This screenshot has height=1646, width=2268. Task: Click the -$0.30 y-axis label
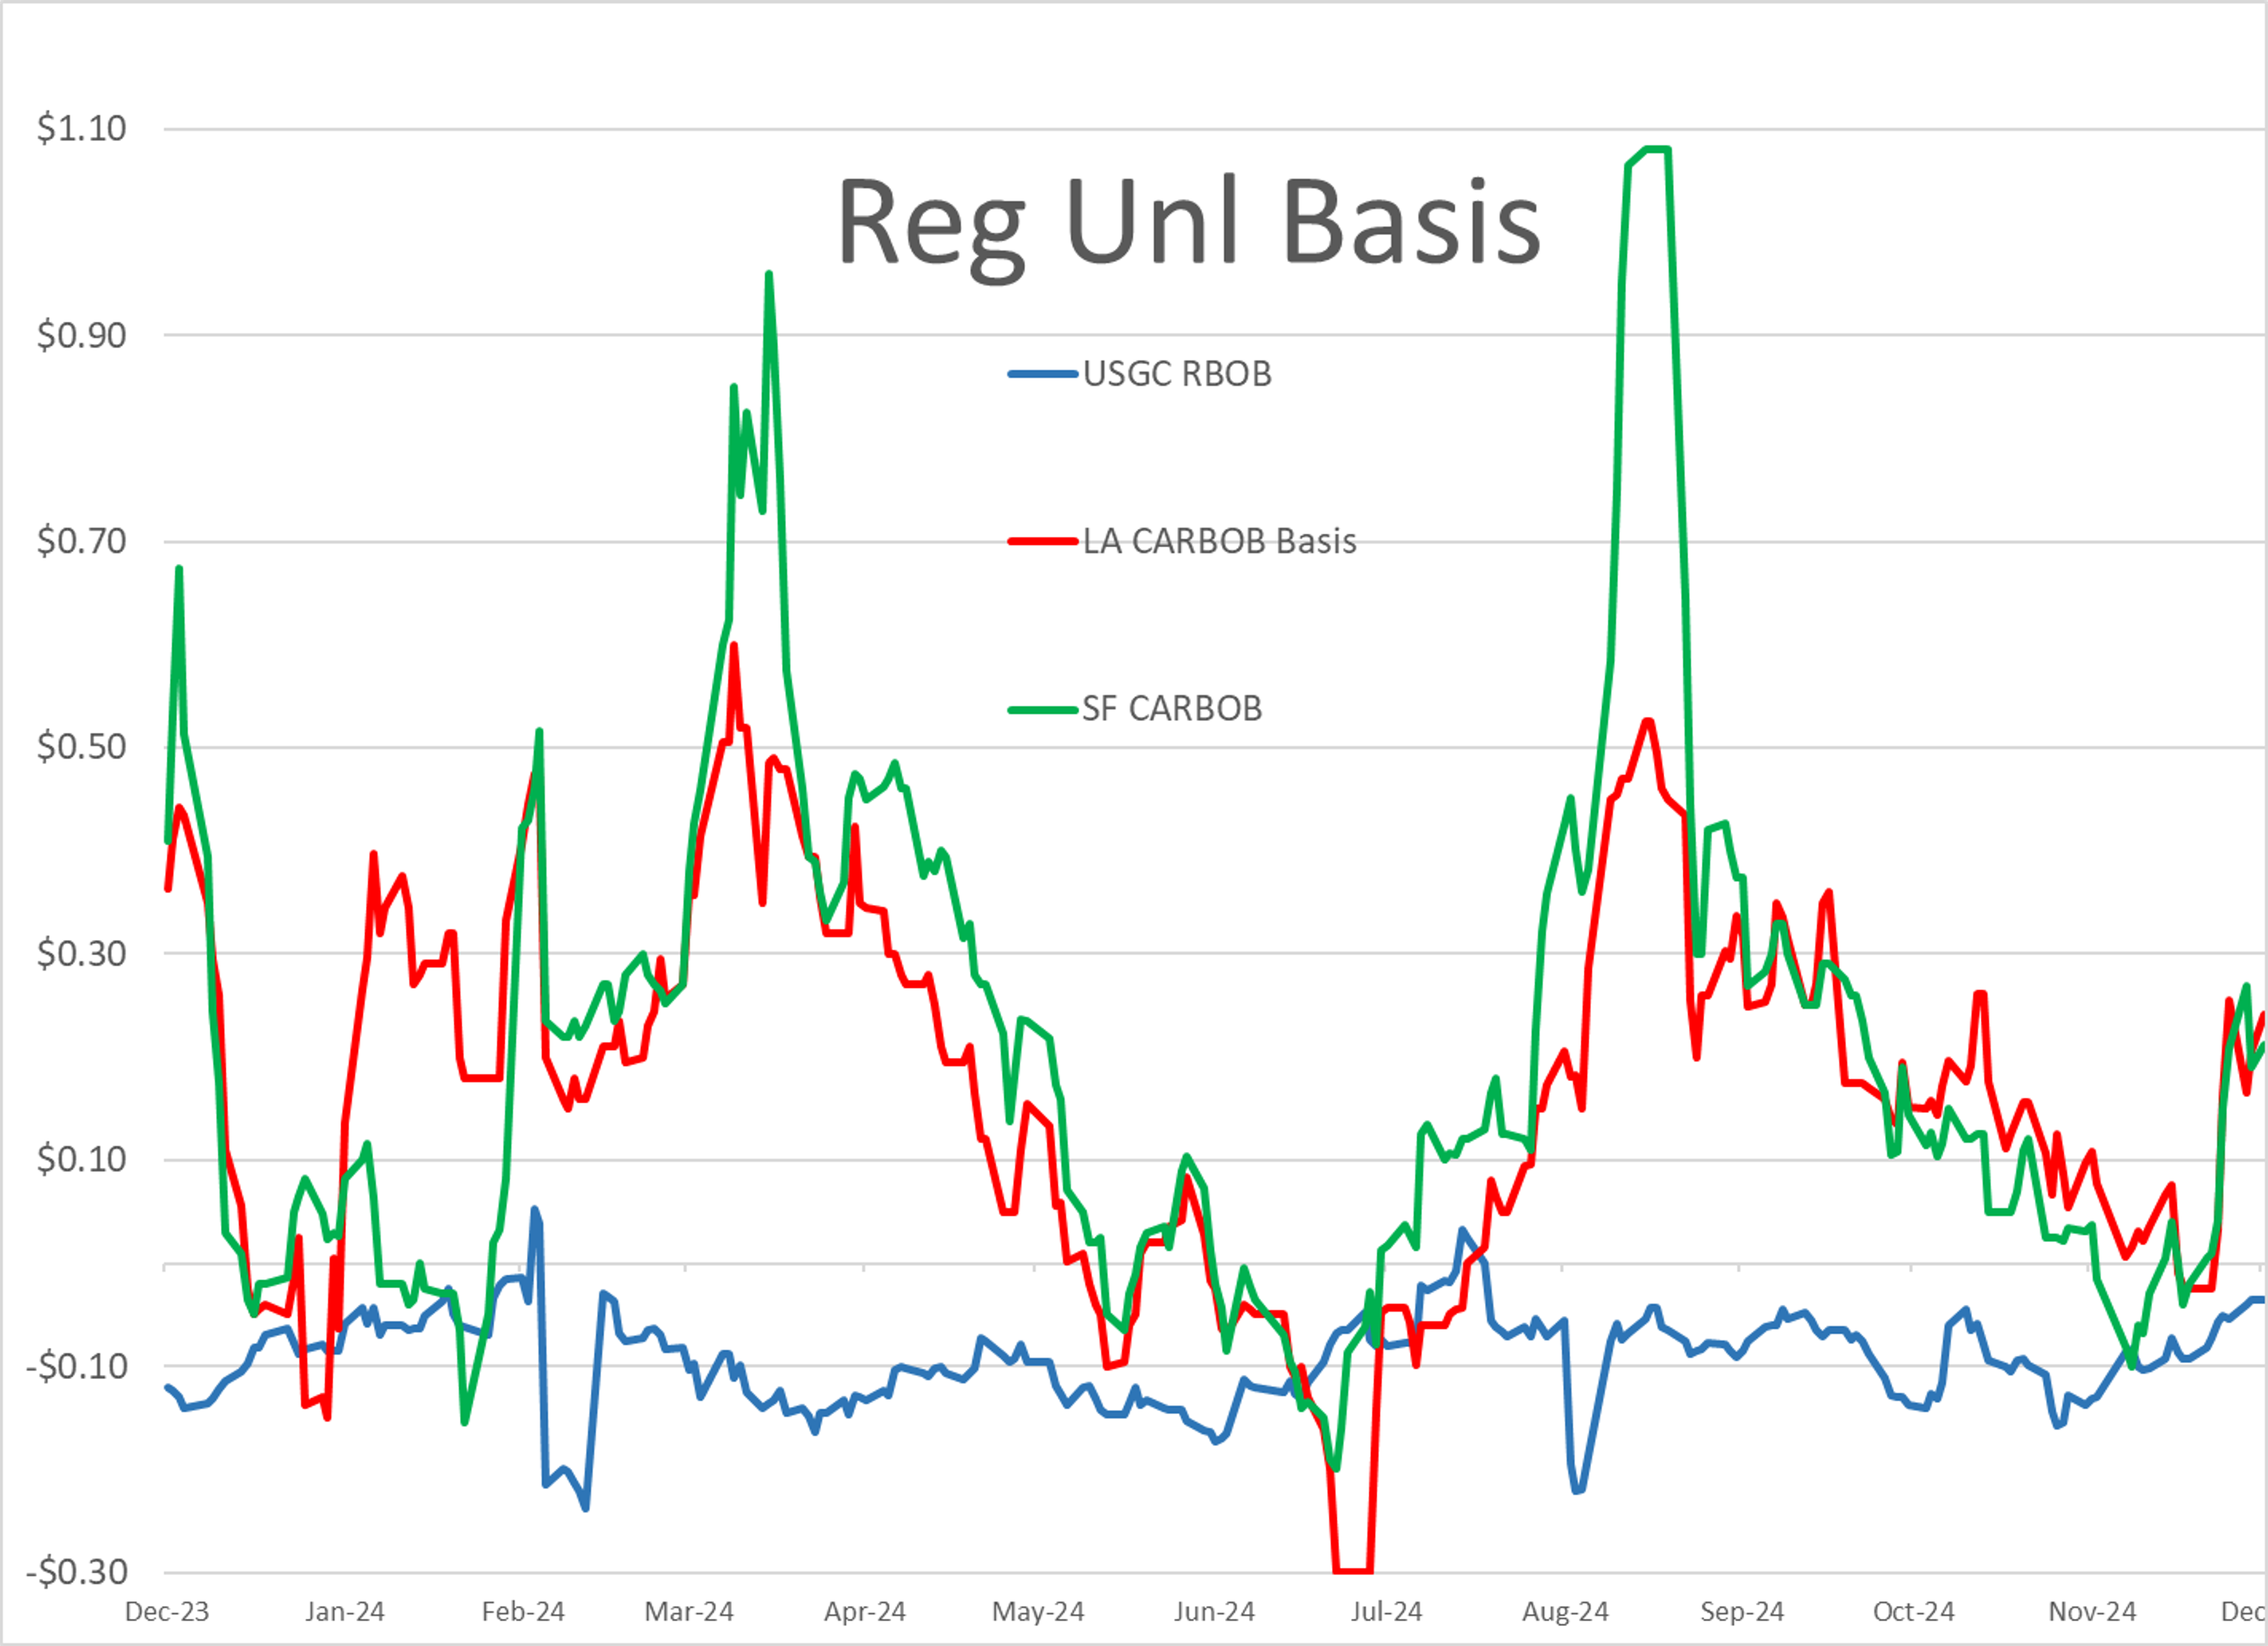(x=76, y=1572)
